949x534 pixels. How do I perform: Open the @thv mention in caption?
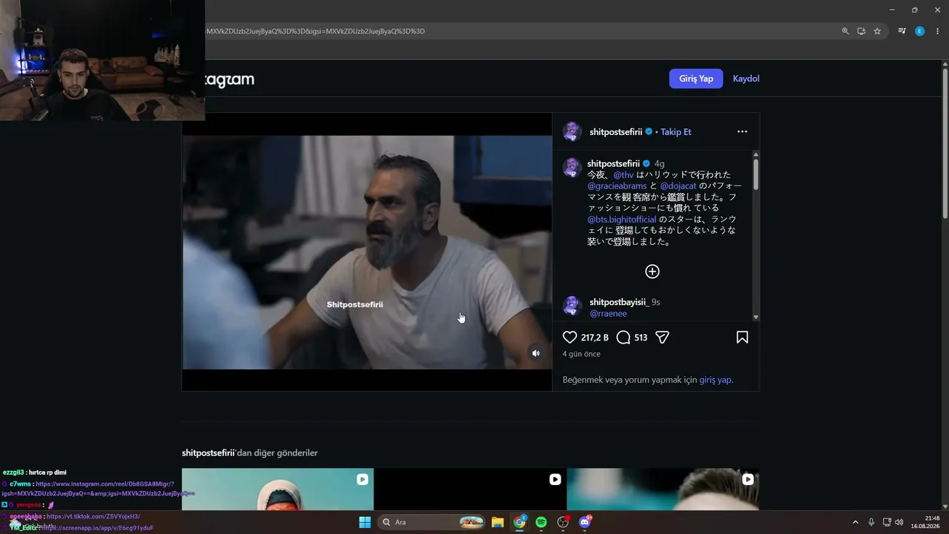624,175
